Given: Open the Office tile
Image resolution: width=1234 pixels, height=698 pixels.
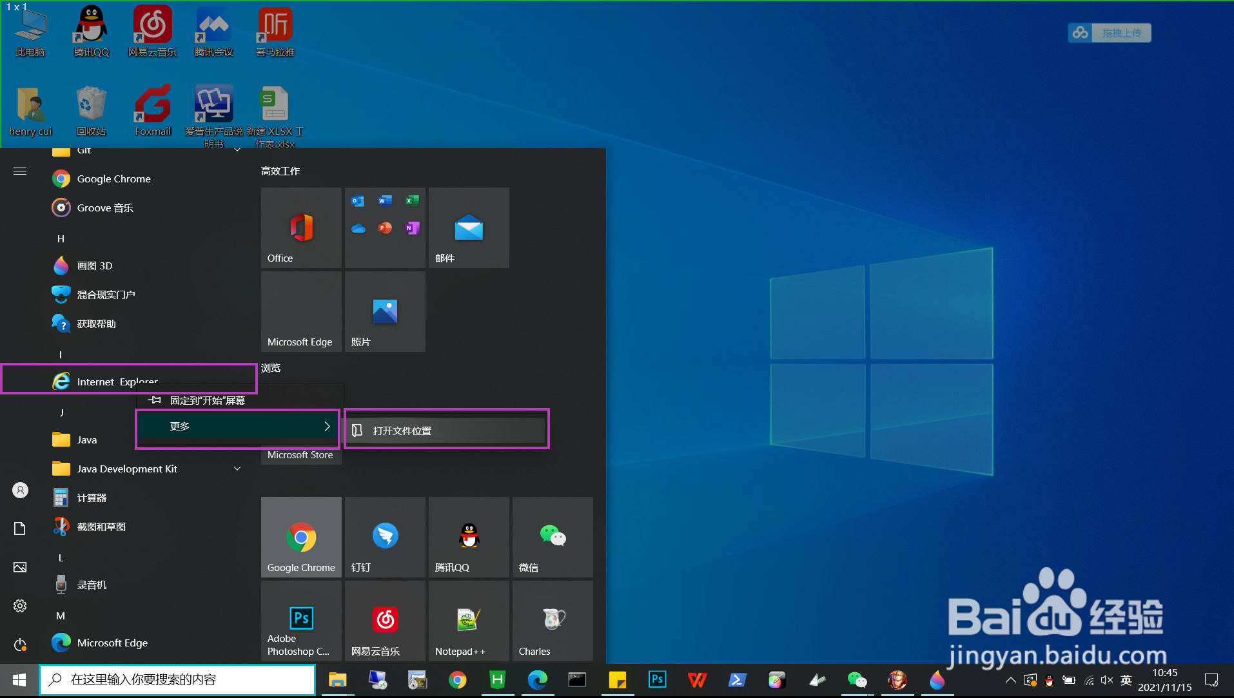Looking at the screenshot, I should [301, 228].
